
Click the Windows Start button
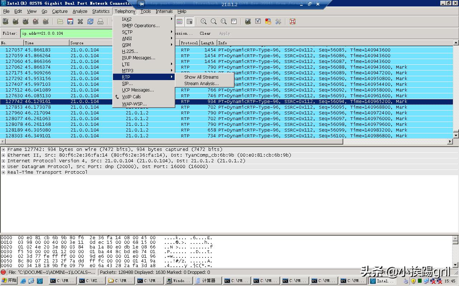[9, 281]
